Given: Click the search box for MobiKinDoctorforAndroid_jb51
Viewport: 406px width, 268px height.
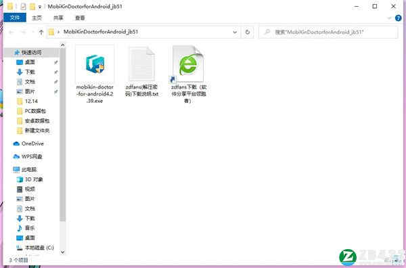Looking at the screenshot, I should coord(328,32).
